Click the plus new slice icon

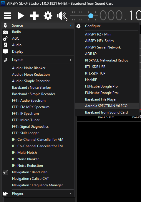34,16
